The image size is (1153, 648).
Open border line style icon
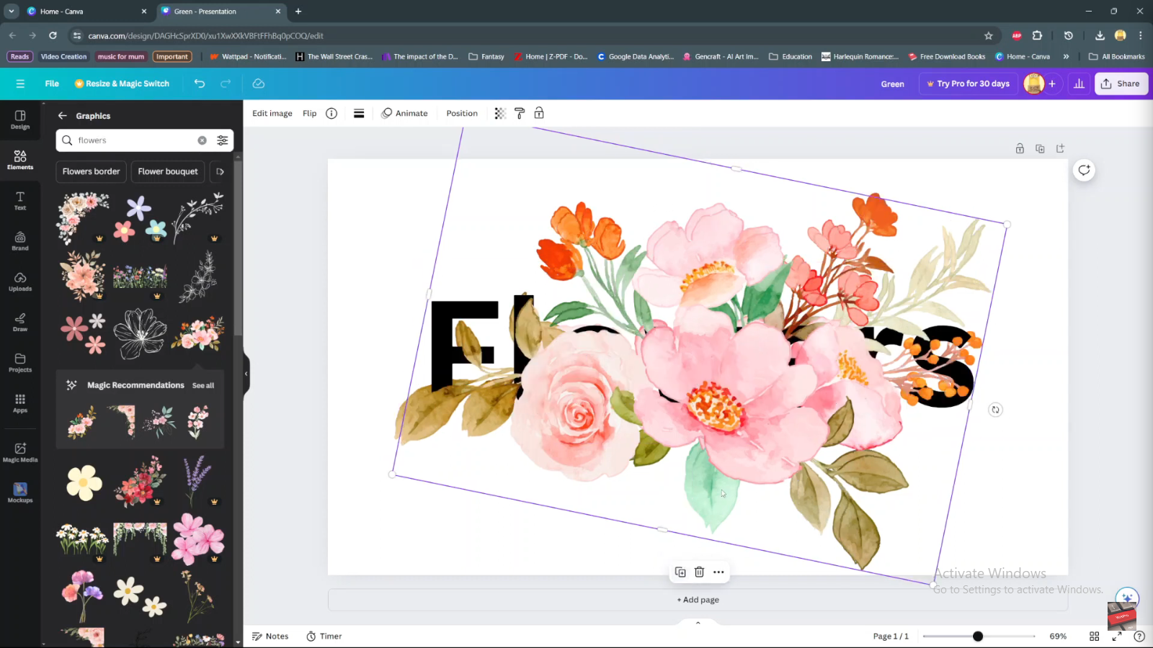tap(359, 113)
